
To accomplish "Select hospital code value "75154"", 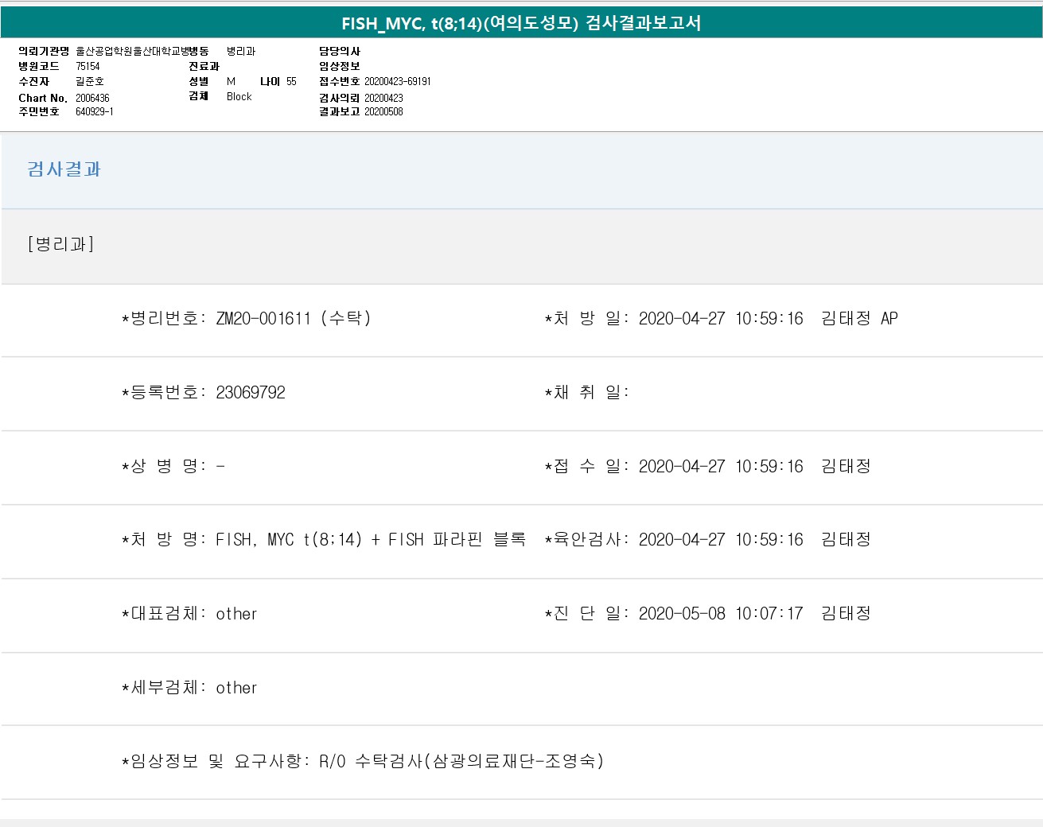I will pyautogui.click(x=88, y=67).
